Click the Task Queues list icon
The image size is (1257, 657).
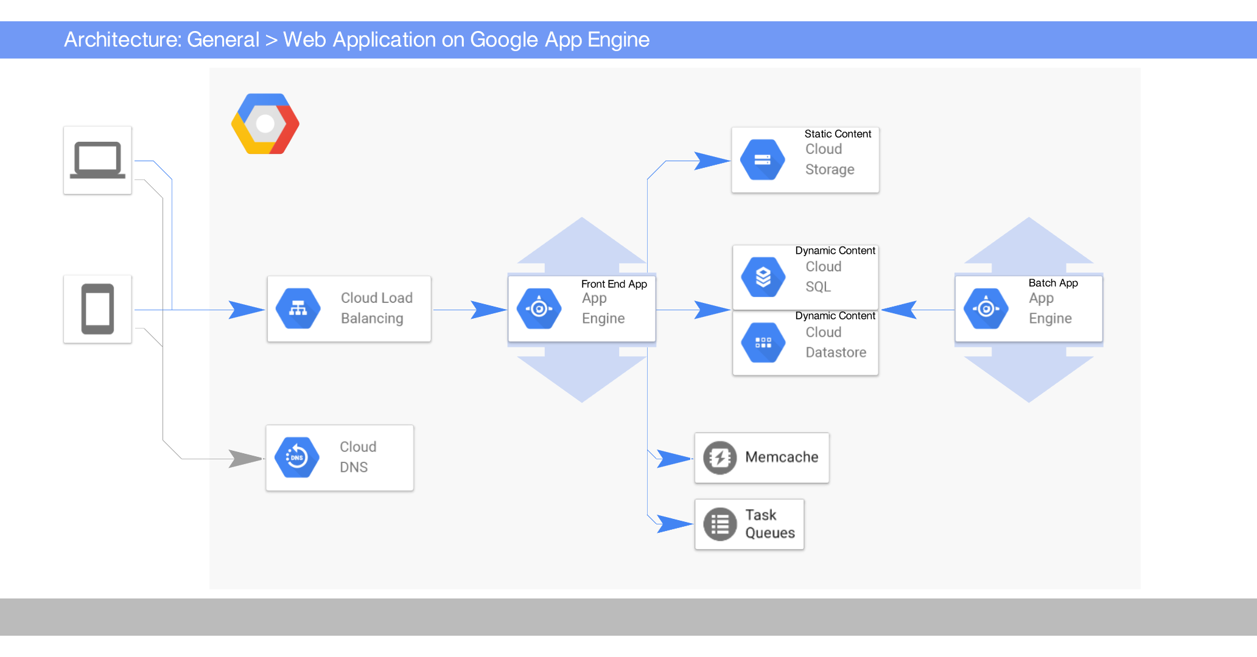tap(720, 524)
